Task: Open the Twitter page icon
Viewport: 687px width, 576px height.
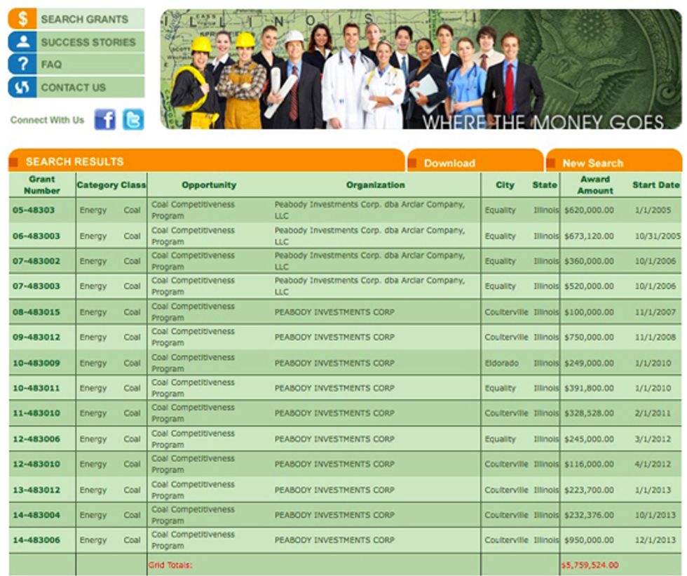Action: (x=132, y=120)
